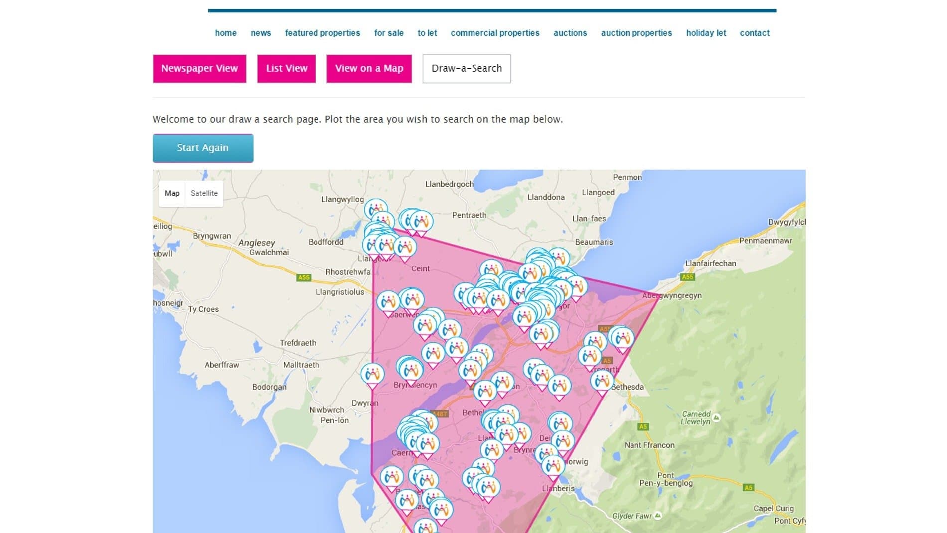
Task: Click the marker above Pentraeth label's left
Action: [422, 223]
